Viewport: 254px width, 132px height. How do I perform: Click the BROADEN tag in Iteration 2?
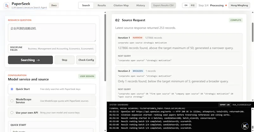point(138,71)
